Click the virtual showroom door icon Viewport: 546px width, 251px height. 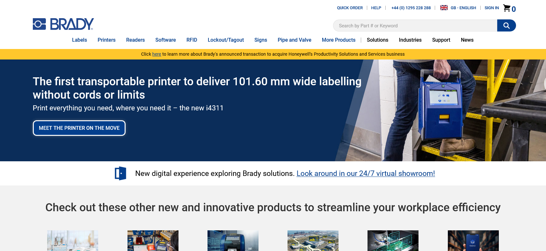point(120,173)
